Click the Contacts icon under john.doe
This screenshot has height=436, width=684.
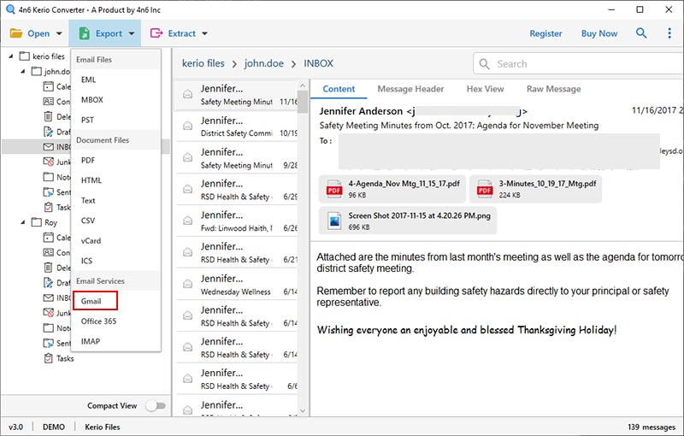48,102
